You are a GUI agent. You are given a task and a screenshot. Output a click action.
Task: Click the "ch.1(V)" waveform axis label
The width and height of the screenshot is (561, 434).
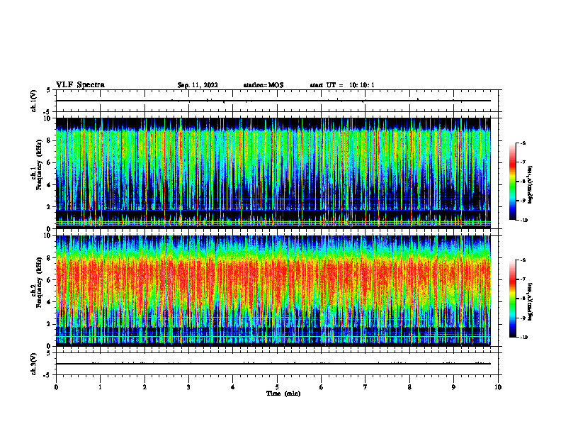pos(34,101)
